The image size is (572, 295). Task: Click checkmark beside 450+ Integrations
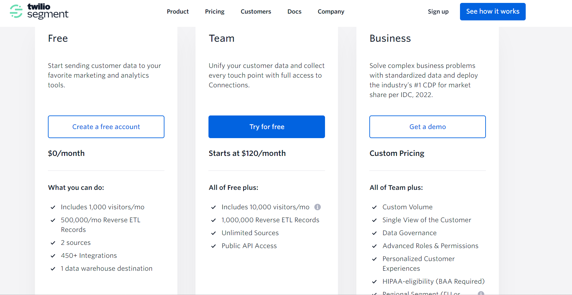[53, 256]
